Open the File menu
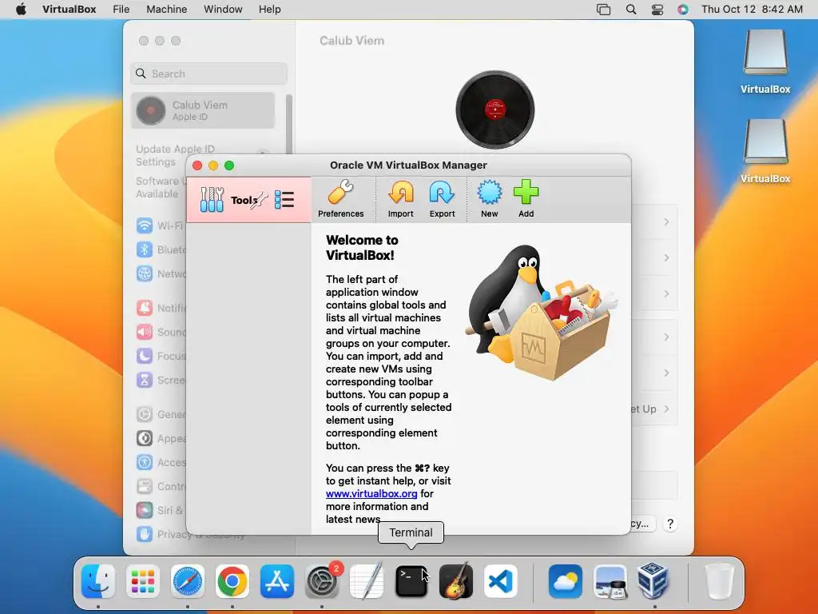The height and width of the screenshot is (614, 818). click(x=121, y=10)
